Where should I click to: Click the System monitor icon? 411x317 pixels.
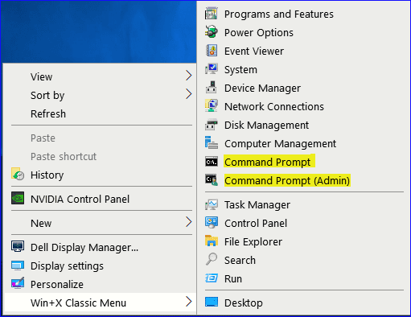tap(212, 69)
